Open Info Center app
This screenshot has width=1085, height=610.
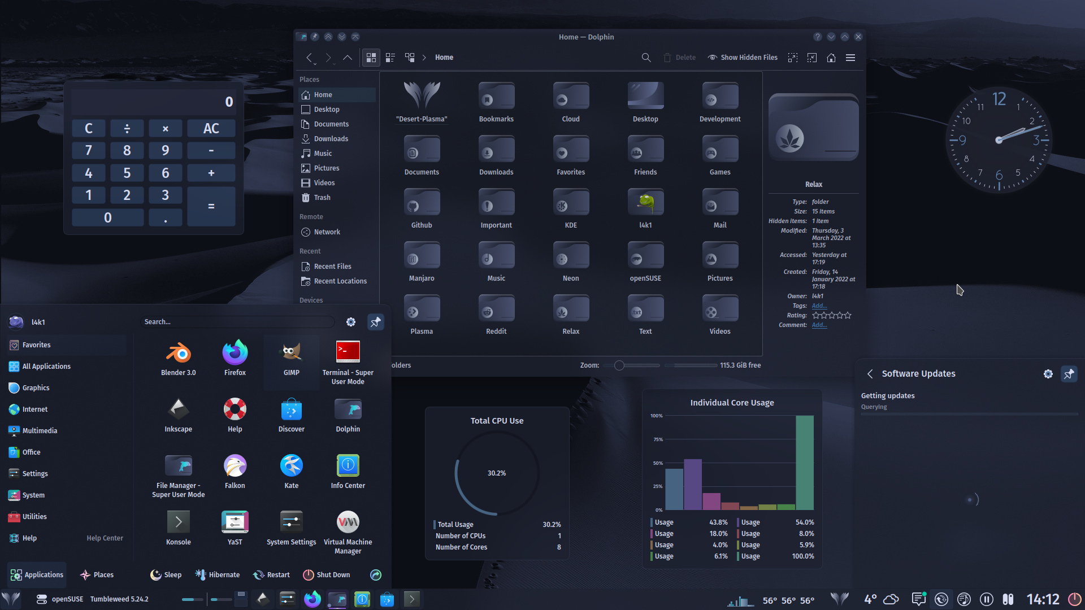(348, 472)
